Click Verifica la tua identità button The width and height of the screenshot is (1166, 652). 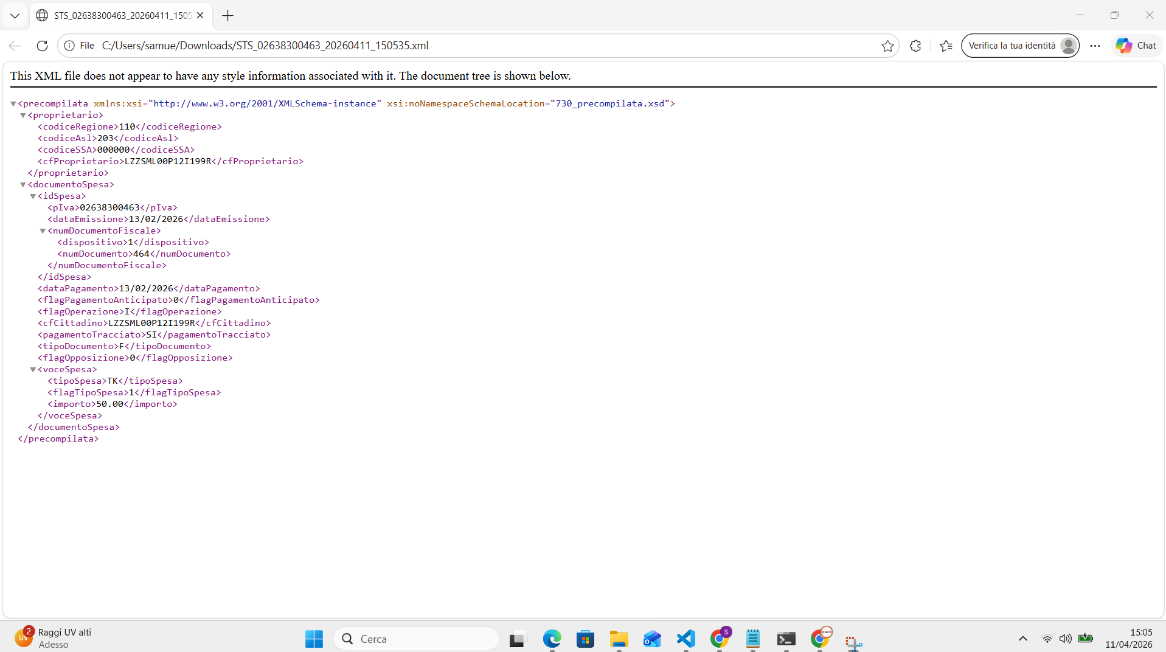pos(1020,46)
